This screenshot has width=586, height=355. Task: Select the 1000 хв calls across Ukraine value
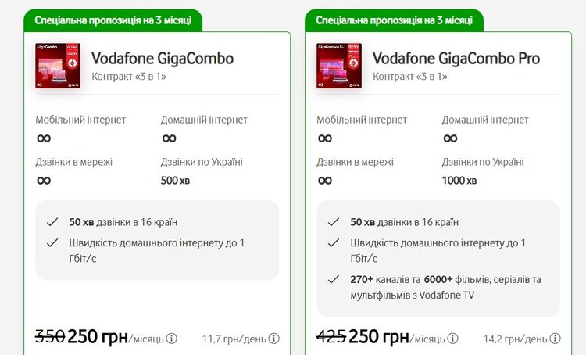click(459, 181)
